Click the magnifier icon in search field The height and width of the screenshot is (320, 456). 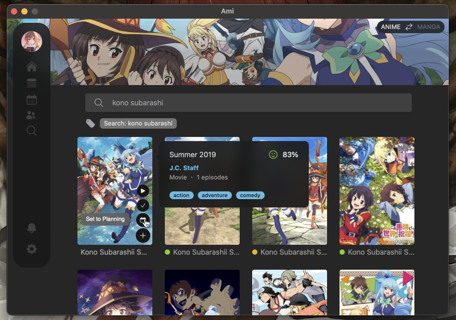click(99, 103)
